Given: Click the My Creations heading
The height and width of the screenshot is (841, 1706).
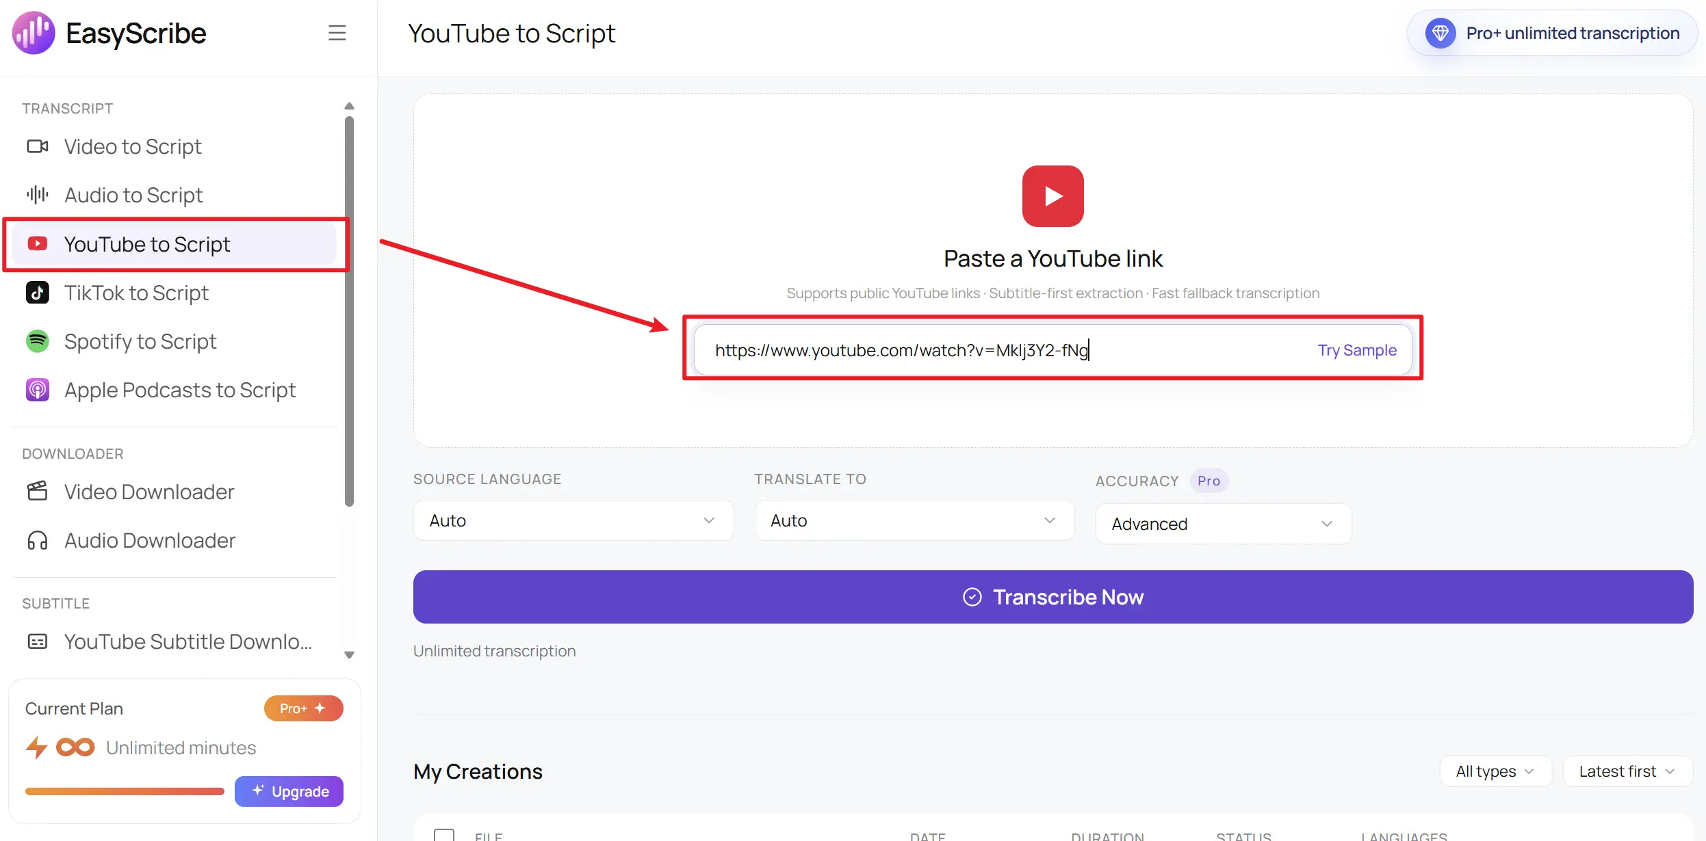Looking at the screenshot, I should click(478, 771).
